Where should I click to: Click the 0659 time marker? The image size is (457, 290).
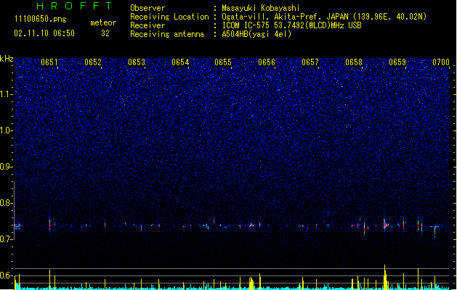(397, 62)
